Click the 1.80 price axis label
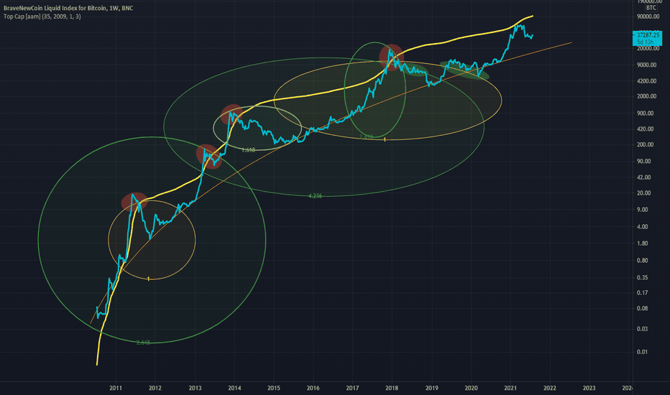Image resolution: width=670 pixels, height=395 pixels. coord(642,243)
